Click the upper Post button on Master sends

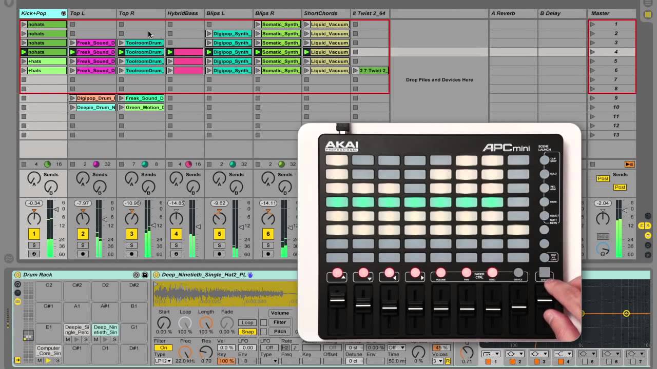tap(603, 178)
